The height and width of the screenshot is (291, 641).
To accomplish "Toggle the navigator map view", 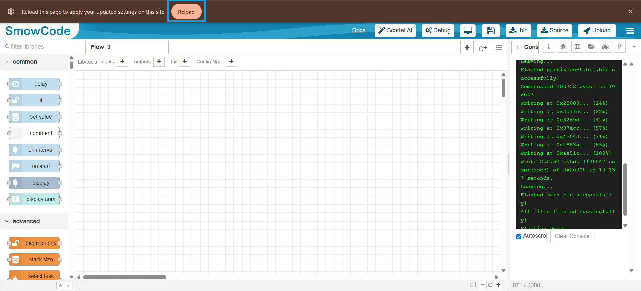I will [473, 285].
